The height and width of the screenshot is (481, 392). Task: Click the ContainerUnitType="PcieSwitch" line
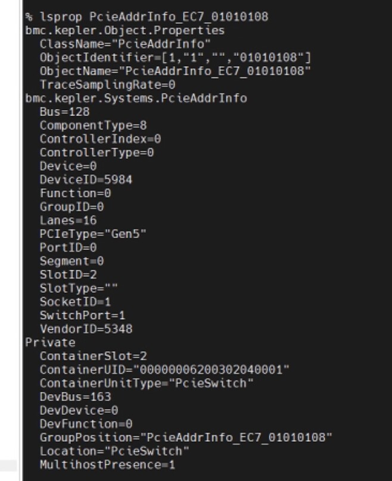[147, 383]
